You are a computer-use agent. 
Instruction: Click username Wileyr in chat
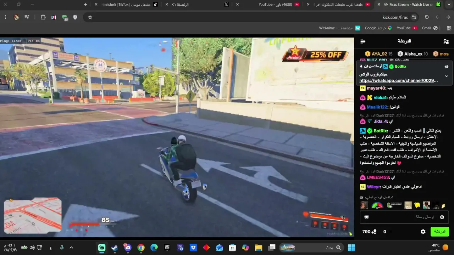pos(373,187)
